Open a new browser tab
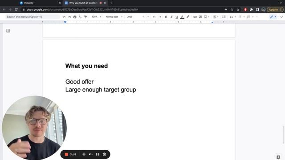Screen dimensions: 285x160 [x=112, y=3]
